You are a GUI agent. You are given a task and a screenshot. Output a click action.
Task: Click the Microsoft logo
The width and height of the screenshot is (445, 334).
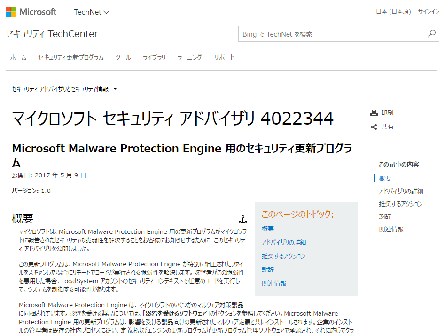tap(31, 12)
